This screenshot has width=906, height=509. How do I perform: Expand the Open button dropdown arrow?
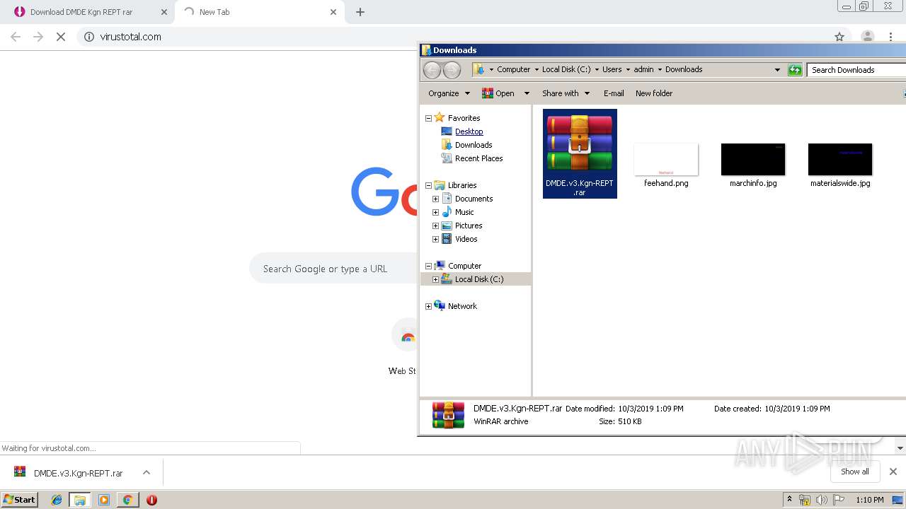tap(527, 93)
